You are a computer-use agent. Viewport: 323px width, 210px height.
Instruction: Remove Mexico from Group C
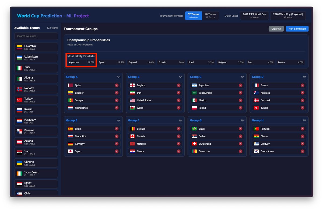point(240,100)
